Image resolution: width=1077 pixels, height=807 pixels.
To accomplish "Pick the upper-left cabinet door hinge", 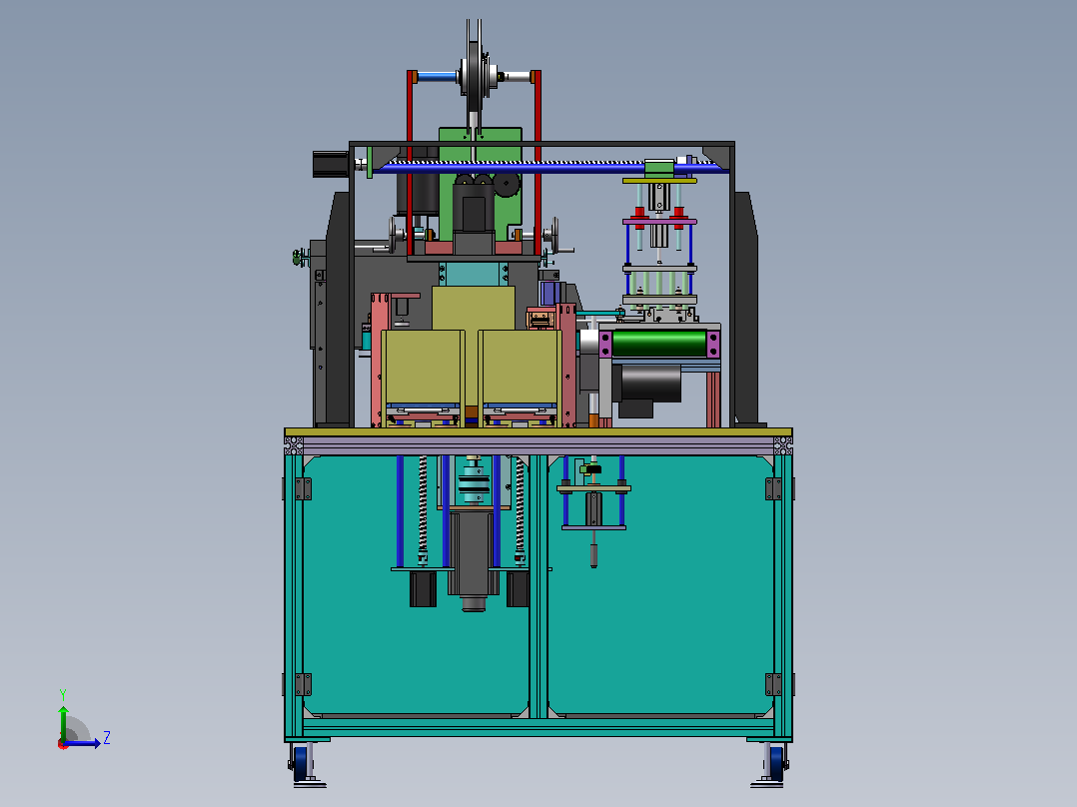I will (x=303, y=489).
